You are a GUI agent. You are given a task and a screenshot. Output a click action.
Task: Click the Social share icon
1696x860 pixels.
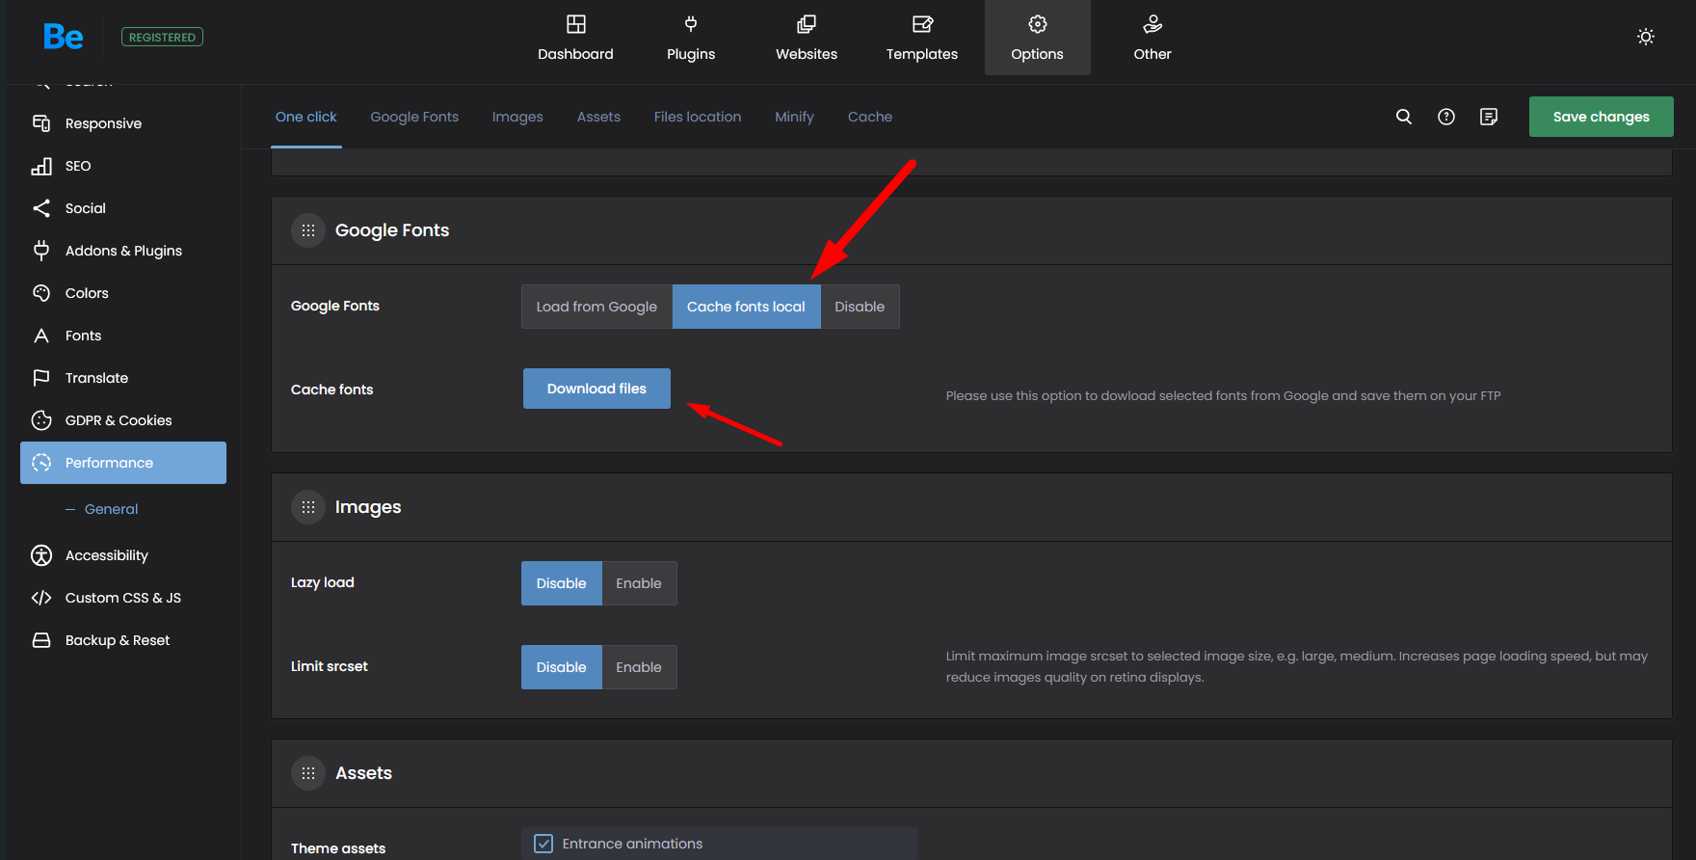tap(41, 208)
